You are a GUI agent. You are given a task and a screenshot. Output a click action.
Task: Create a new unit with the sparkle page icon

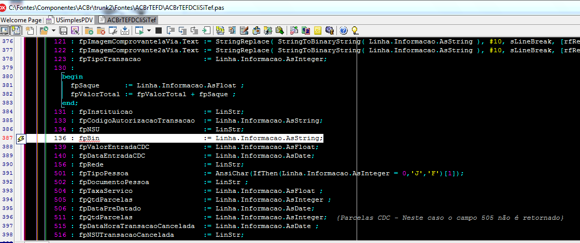click(x=29, y=30)
